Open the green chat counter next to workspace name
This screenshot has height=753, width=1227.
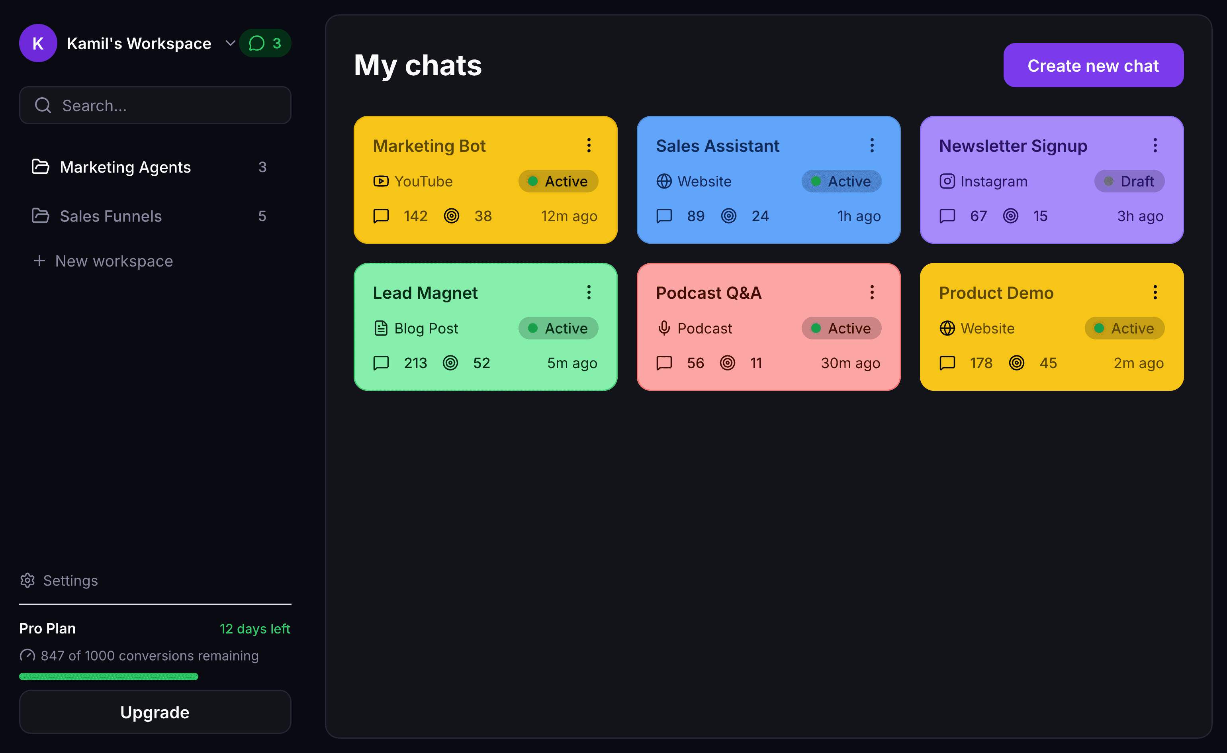pyautogui.click(x=265, y=43)
